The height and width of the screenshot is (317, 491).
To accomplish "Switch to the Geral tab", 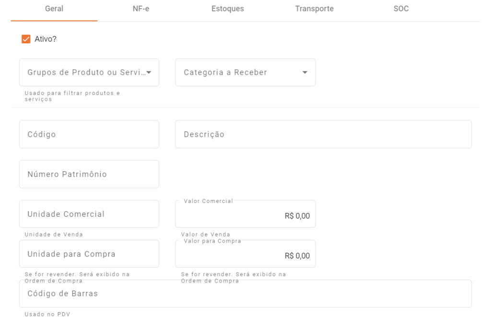I will 54,9.
